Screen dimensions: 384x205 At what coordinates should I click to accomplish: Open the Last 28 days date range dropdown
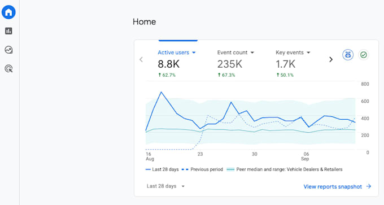click(x=165, y=186)
